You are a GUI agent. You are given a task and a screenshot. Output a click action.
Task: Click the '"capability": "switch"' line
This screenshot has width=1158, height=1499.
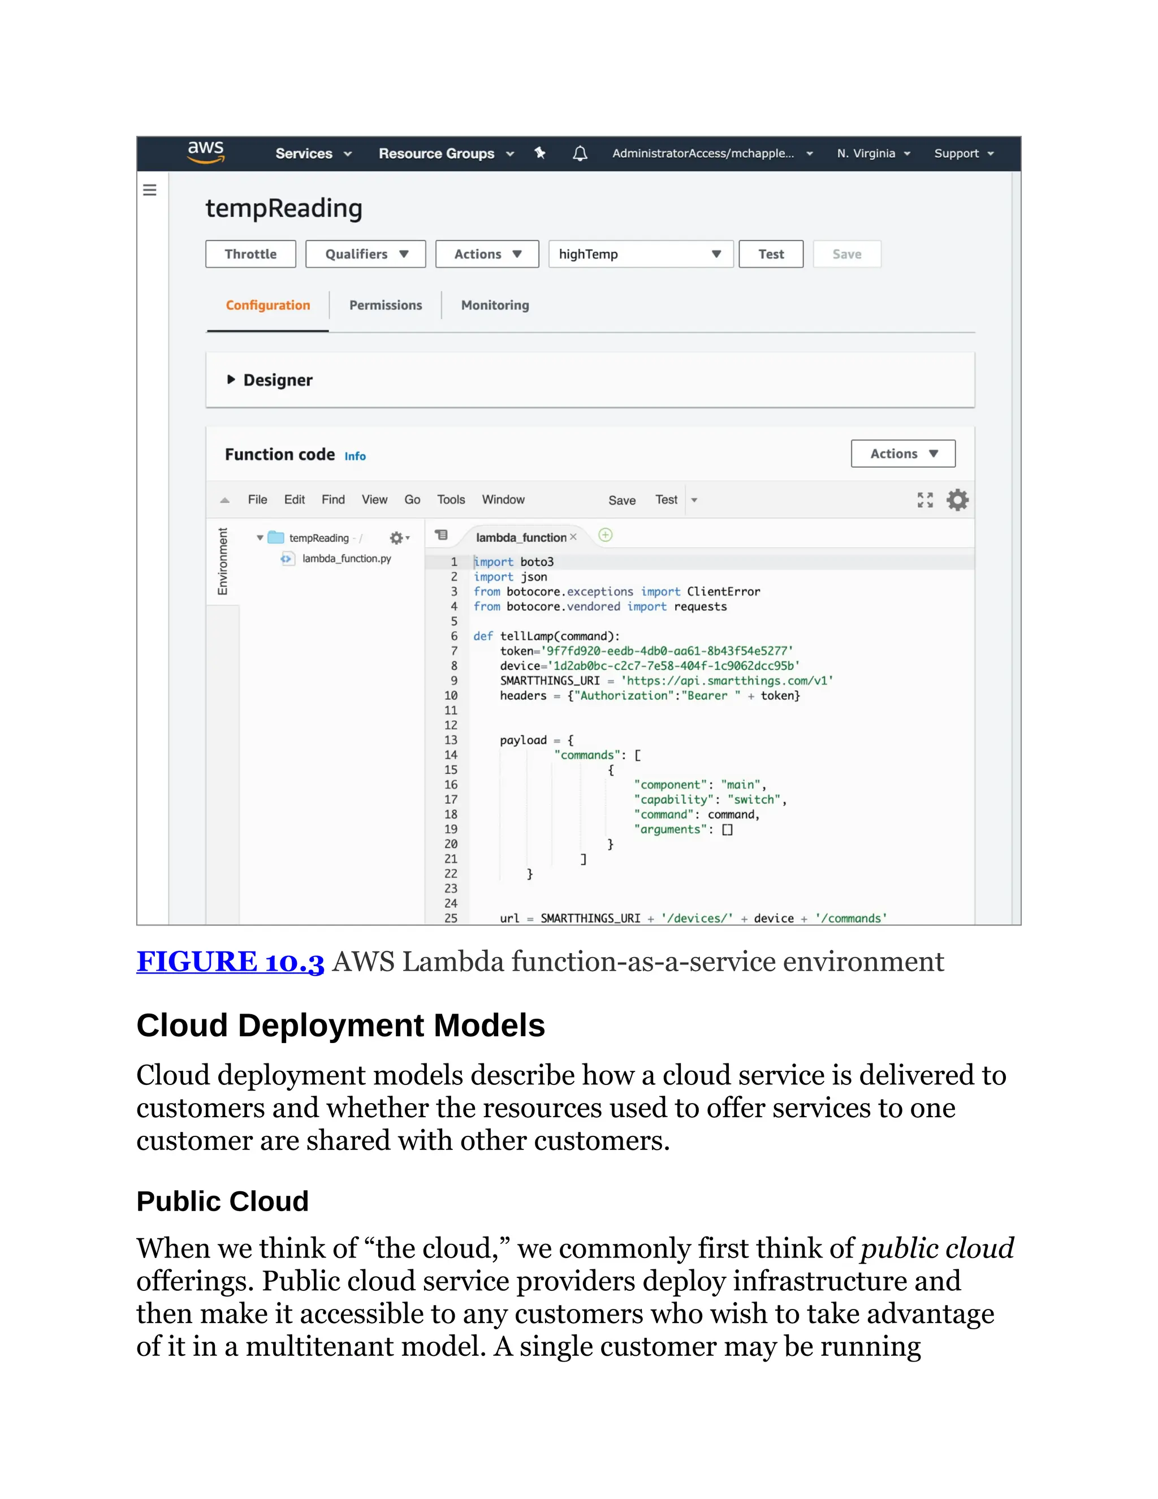tap(710, 800)
